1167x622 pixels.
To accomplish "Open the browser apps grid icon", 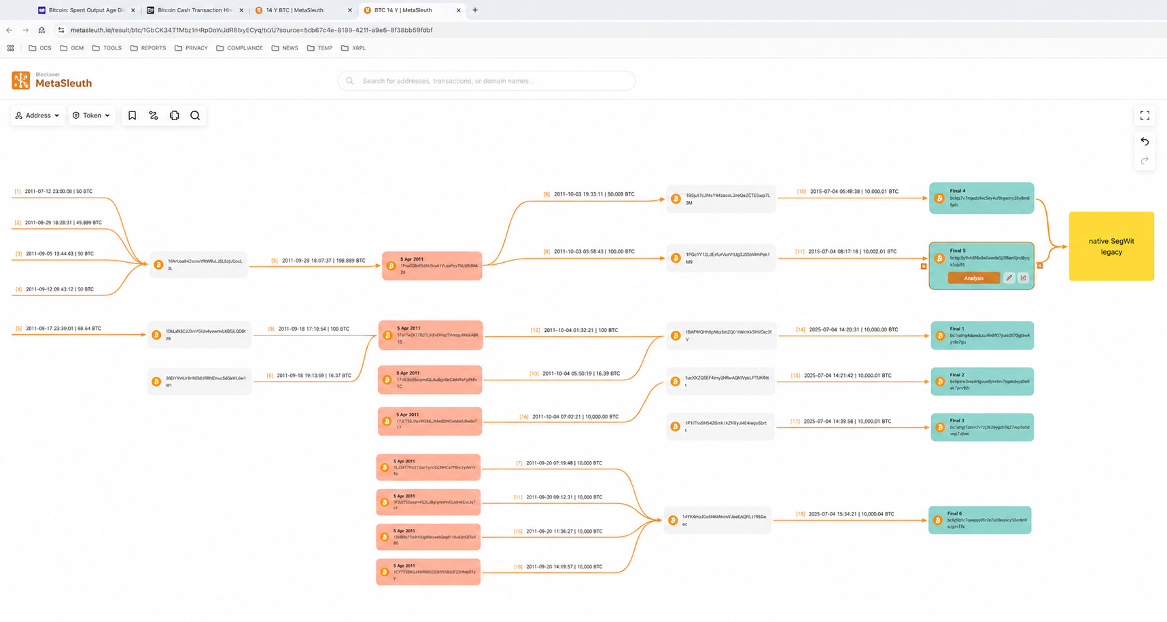I will (10, 48).
